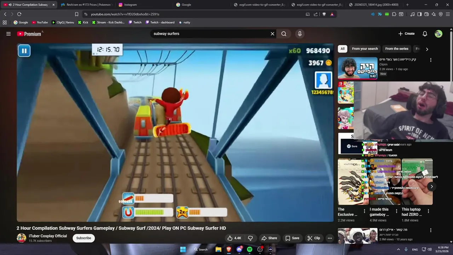Image resolution: width=453 pixels, height=255 pixels.
Task: Switch the ENG input language indicator
Action: [x=415, y=249]
